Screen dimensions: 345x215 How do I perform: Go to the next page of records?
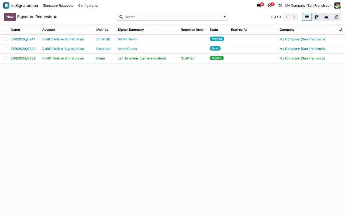click(294, 17)
